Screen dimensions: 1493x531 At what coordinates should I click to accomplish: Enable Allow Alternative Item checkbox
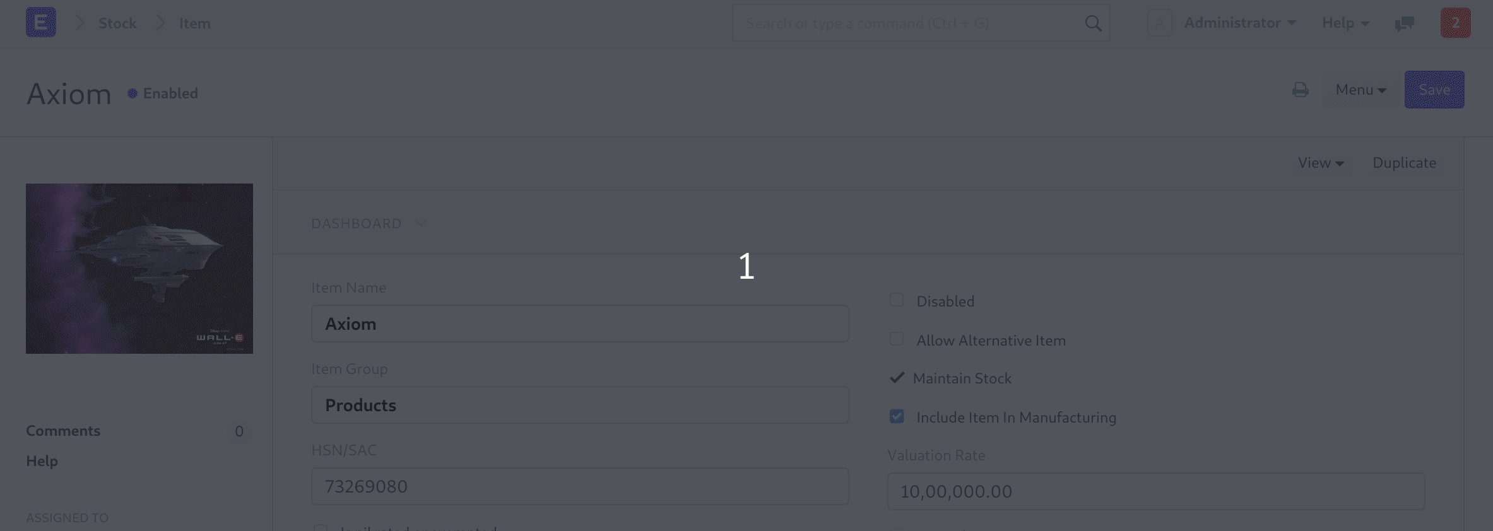(897, 339)
